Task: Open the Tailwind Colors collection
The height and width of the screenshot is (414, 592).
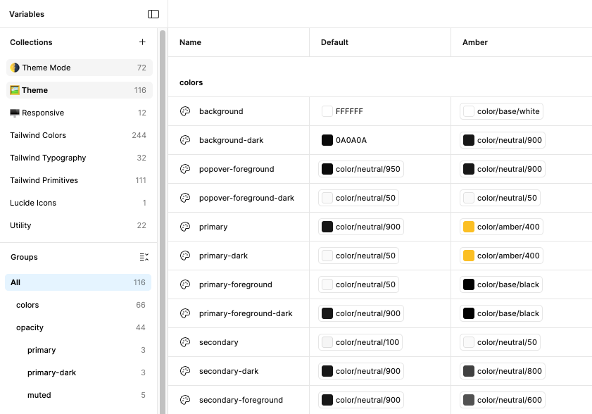Action: (38, 135)
